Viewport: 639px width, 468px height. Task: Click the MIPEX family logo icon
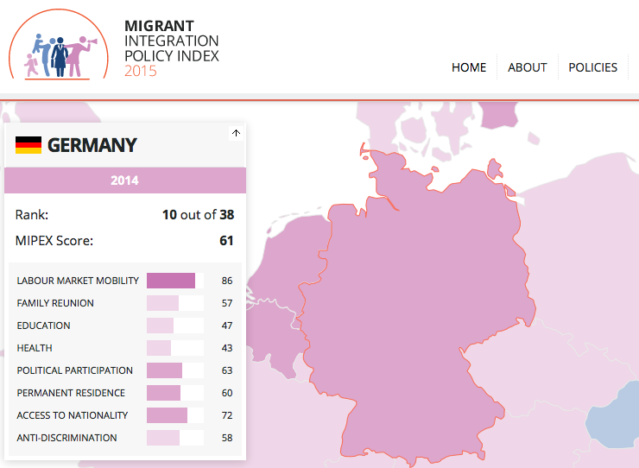[59, 54]
